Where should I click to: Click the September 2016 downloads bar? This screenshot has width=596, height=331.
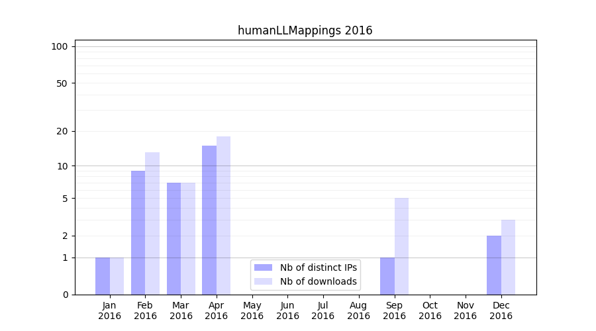(x=401, y=246)
